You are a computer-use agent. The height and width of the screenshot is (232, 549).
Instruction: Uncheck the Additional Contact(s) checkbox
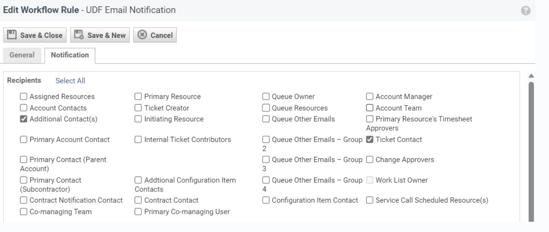click(x=24, y=119)
